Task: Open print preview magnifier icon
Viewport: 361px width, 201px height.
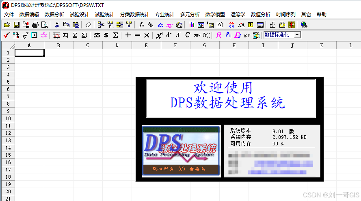Action: [x=44, y=25]
